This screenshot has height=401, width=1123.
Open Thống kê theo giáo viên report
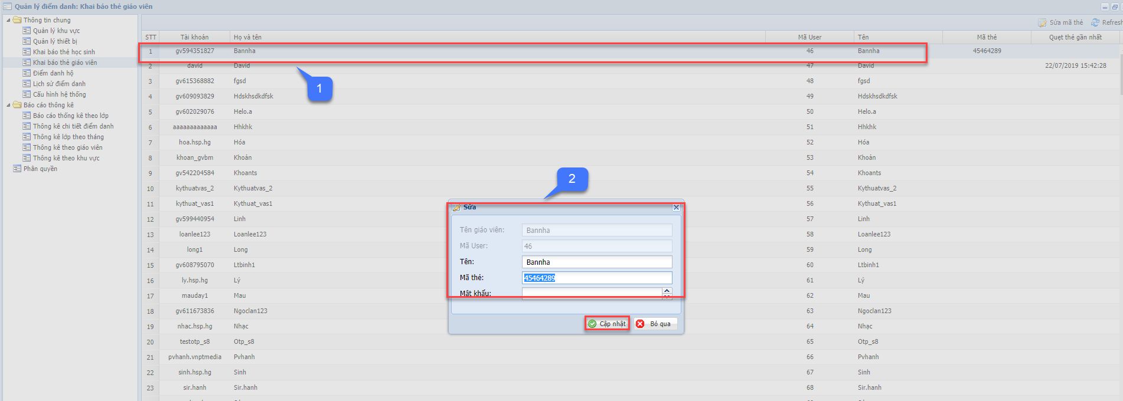tap(67, 147)
